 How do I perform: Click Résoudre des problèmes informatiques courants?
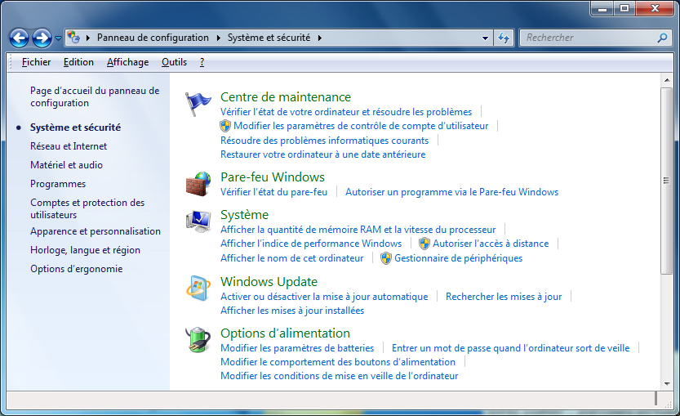click(324, 141)
